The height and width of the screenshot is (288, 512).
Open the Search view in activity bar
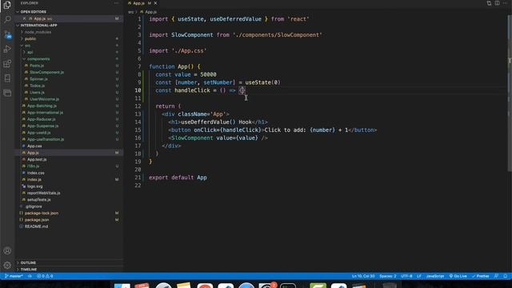[x=7, y=19]
